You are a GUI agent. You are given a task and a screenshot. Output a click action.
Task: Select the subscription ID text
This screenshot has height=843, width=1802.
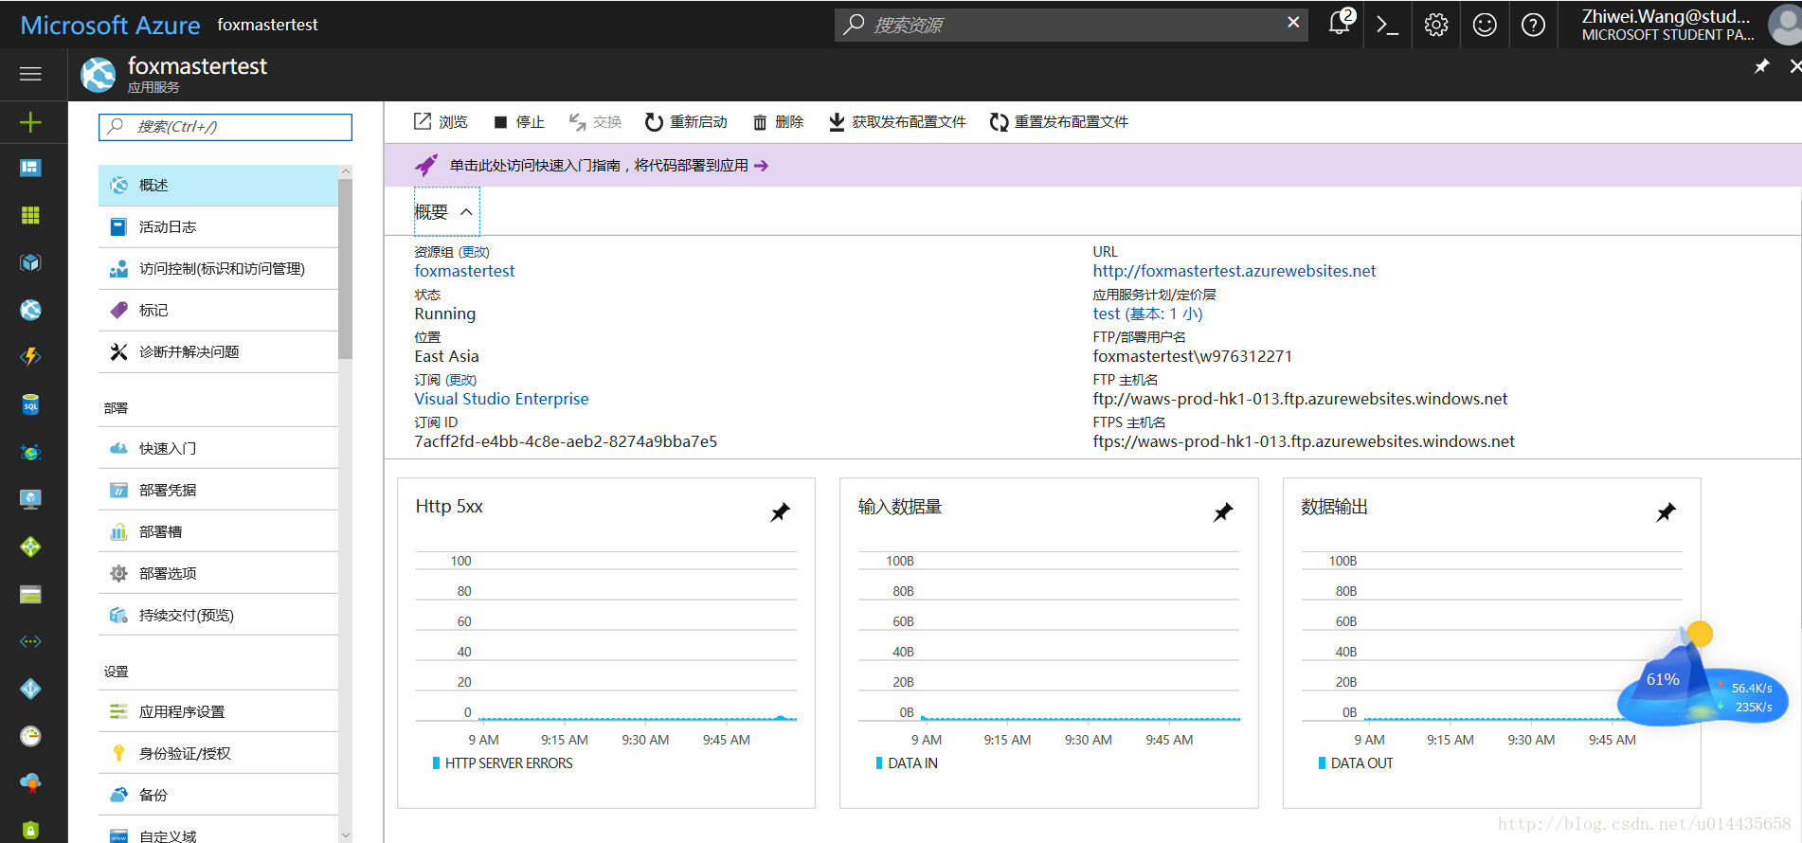tap(566, 441)
